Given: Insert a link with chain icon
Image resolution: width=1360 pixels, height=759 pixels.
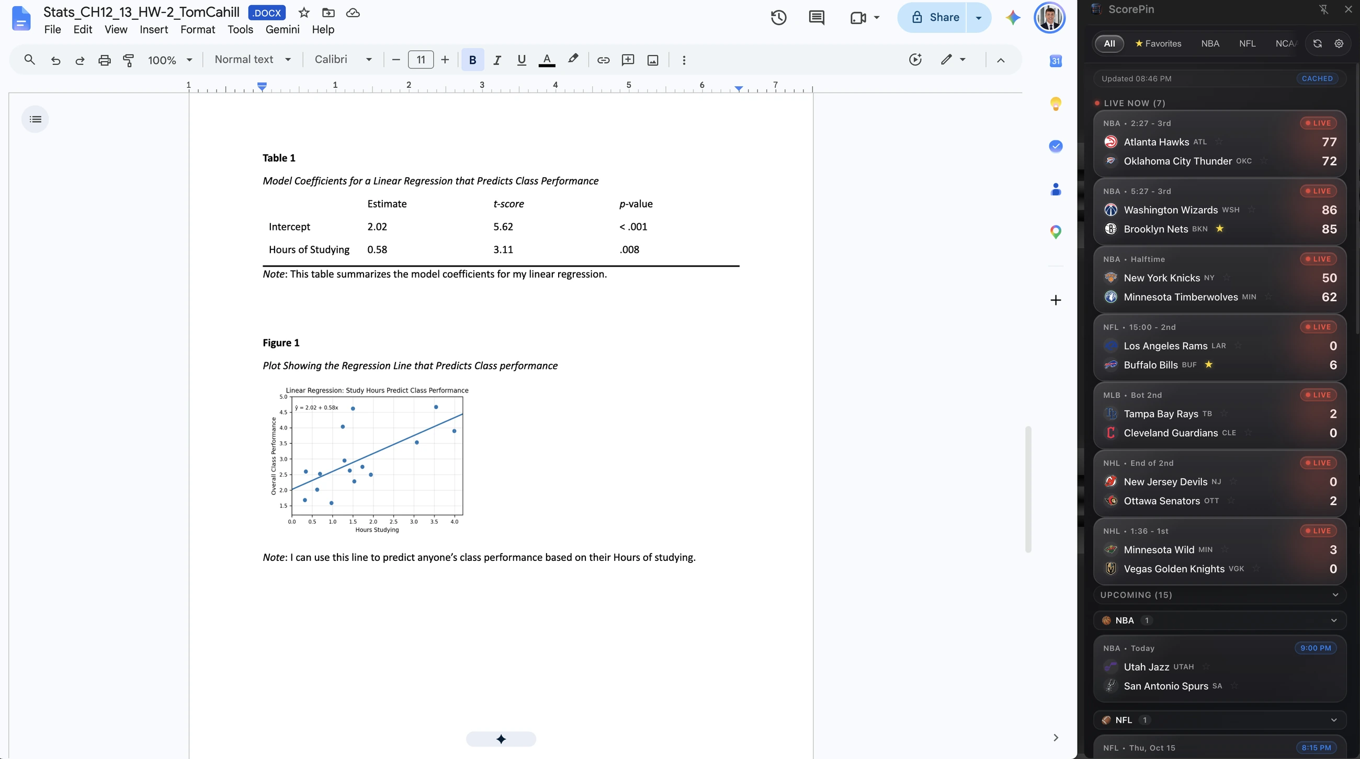Looking at the screenshot, I should pyautogui.click(x=603, y=60).
